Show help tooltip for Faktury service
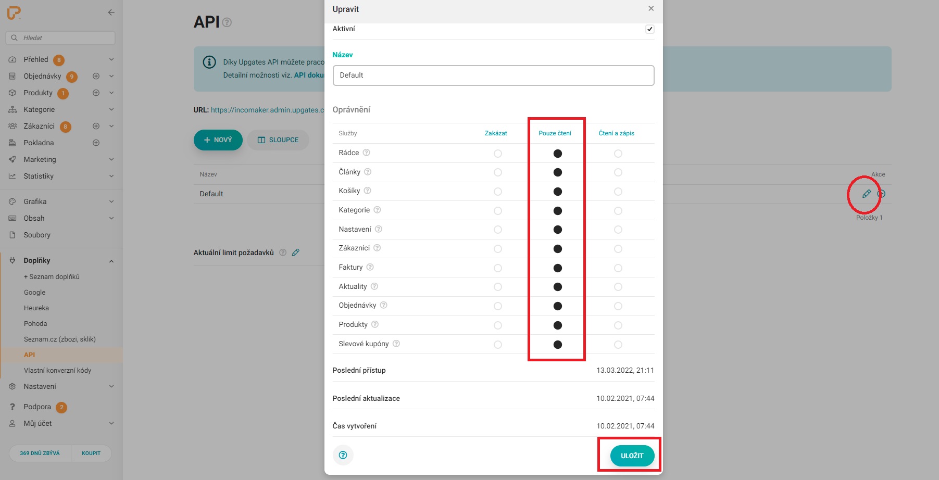Image resolution: width=939 pixels, height=480 pixels. tap(370, 267)
